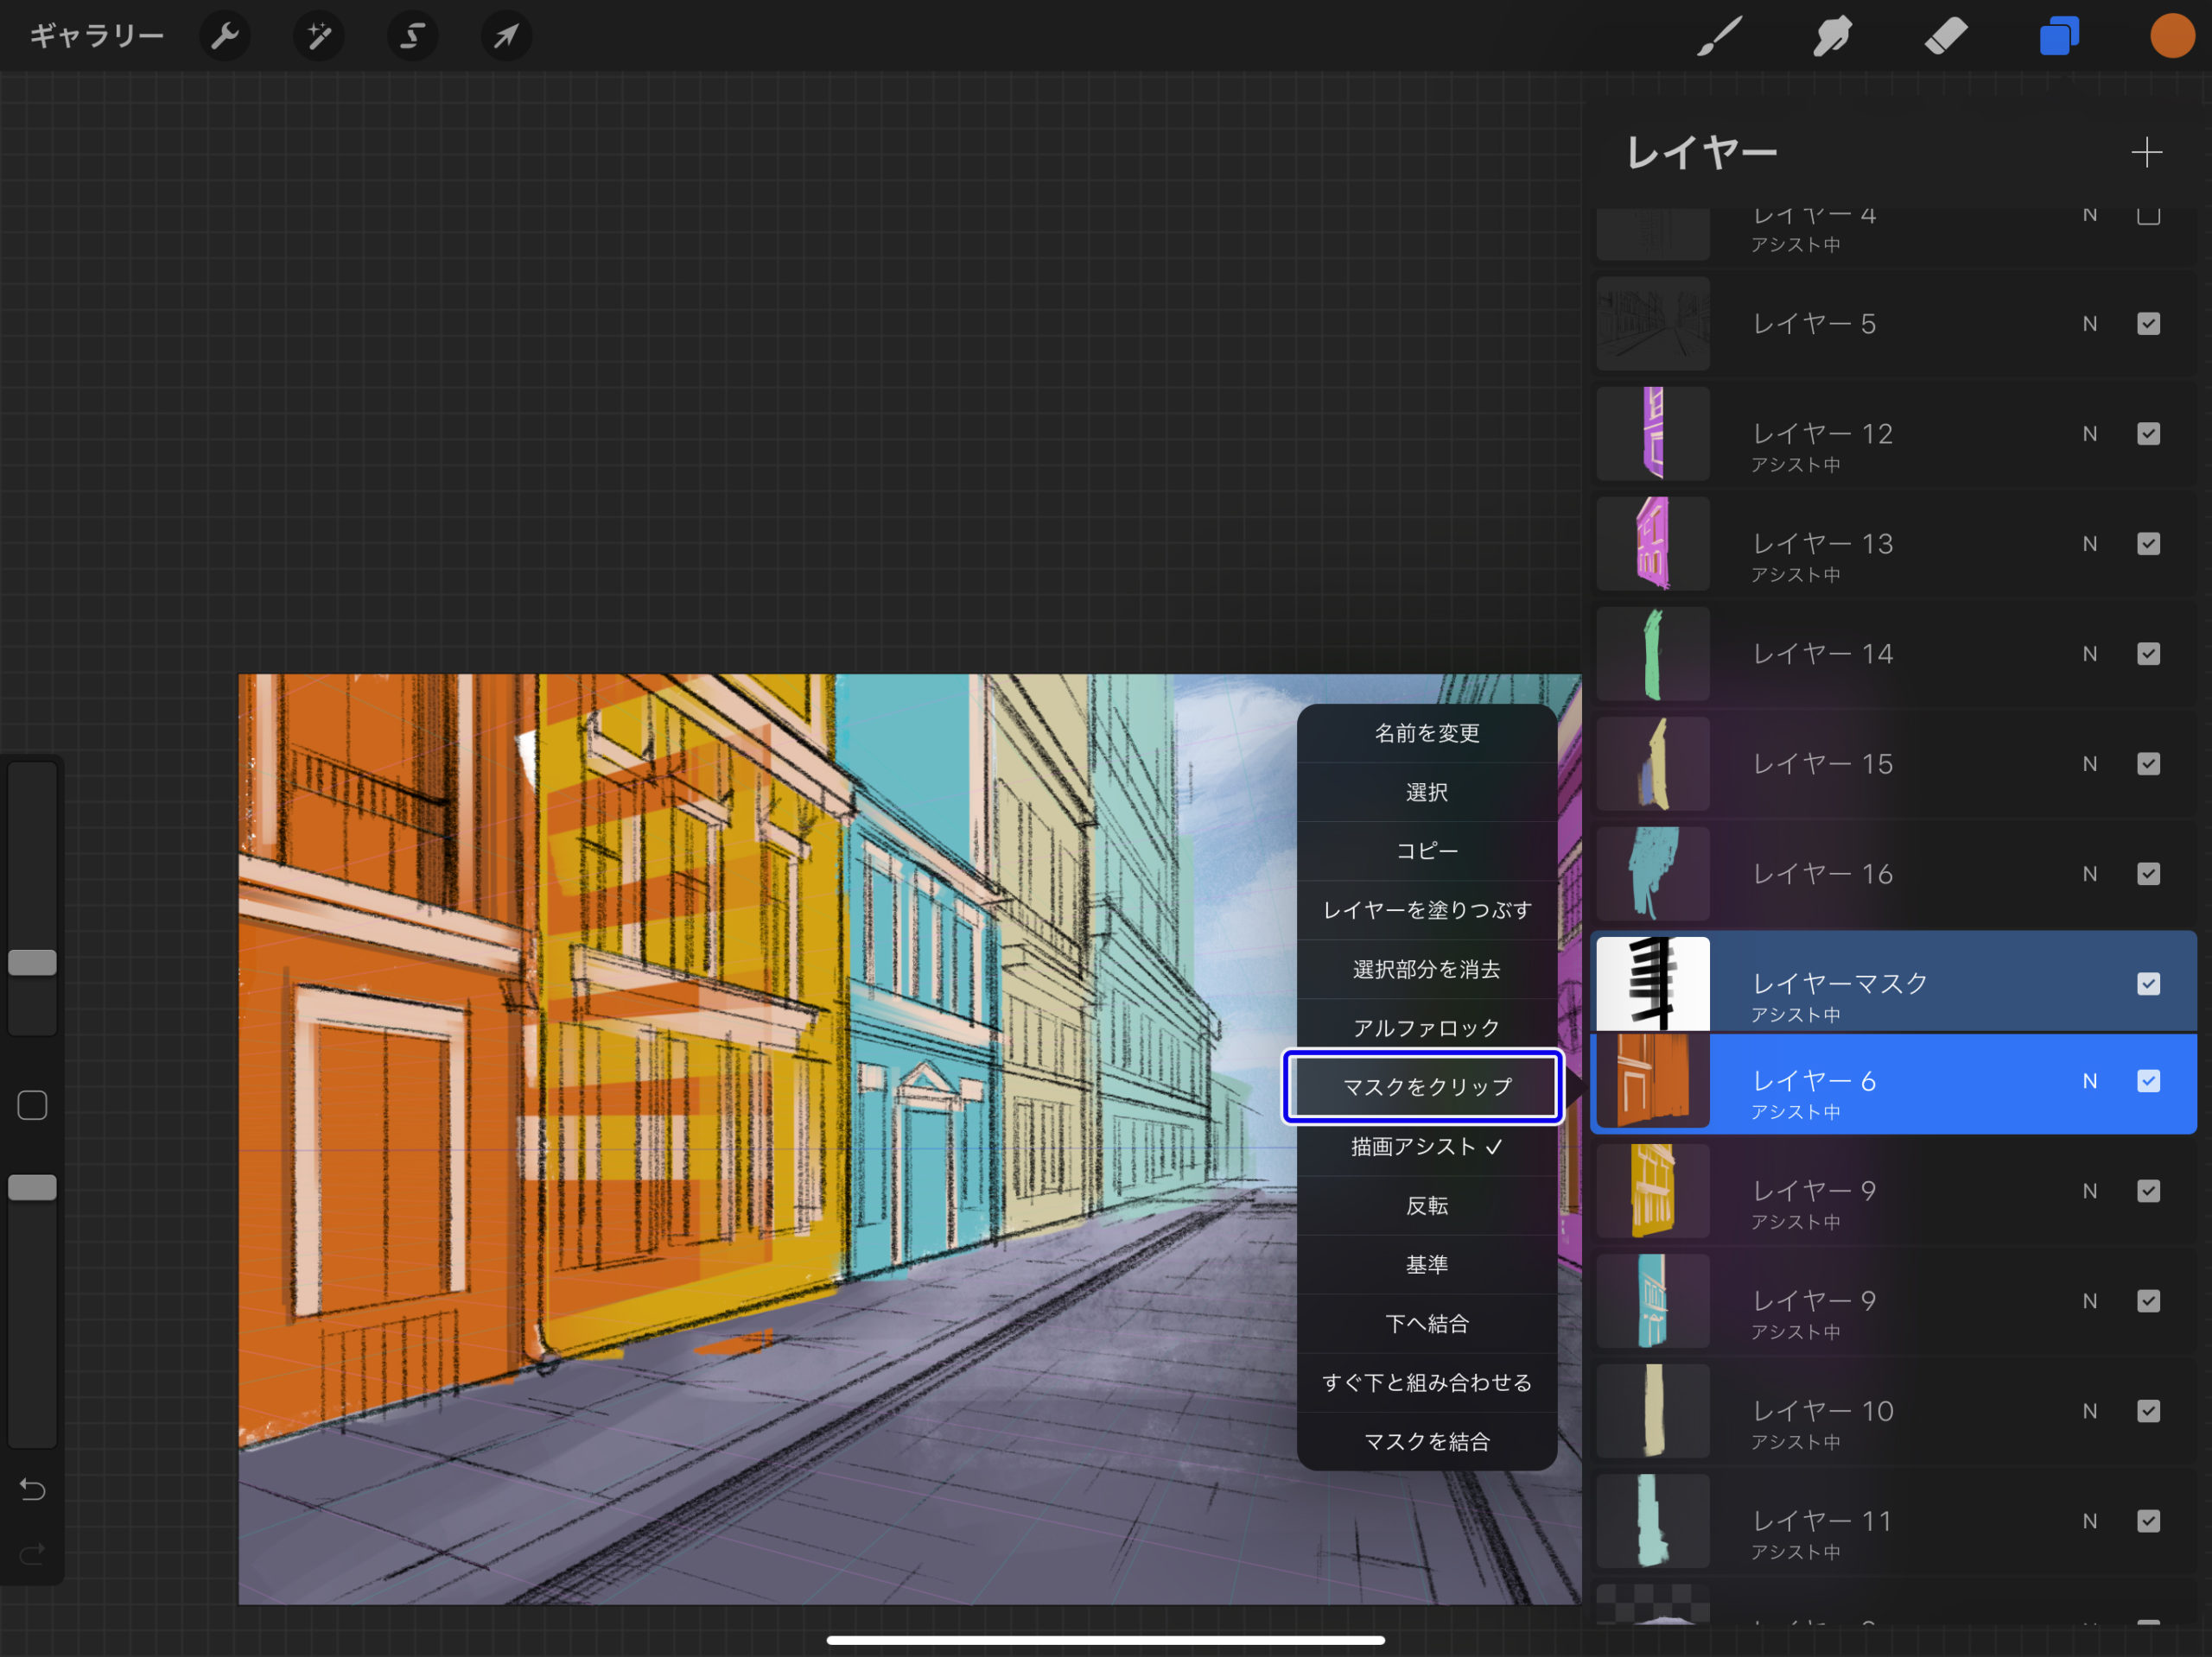This screenshot has height=1657, width=2212.
Task: Open the Brush library
Action: click(1718, 36)
